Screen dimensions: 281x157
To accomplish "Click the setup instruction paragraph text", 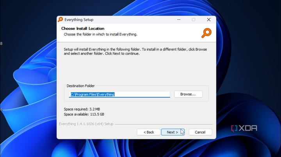I will [x=135, y=51].
